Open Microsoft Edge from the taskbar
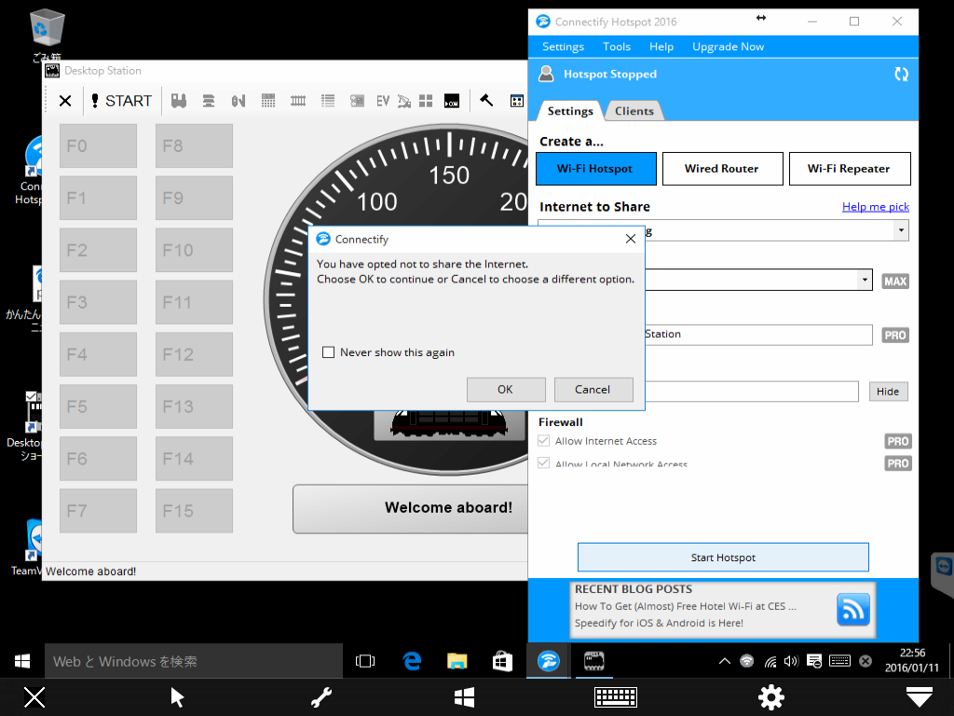This screenshot has height=716, width=954. pos(412,661)
